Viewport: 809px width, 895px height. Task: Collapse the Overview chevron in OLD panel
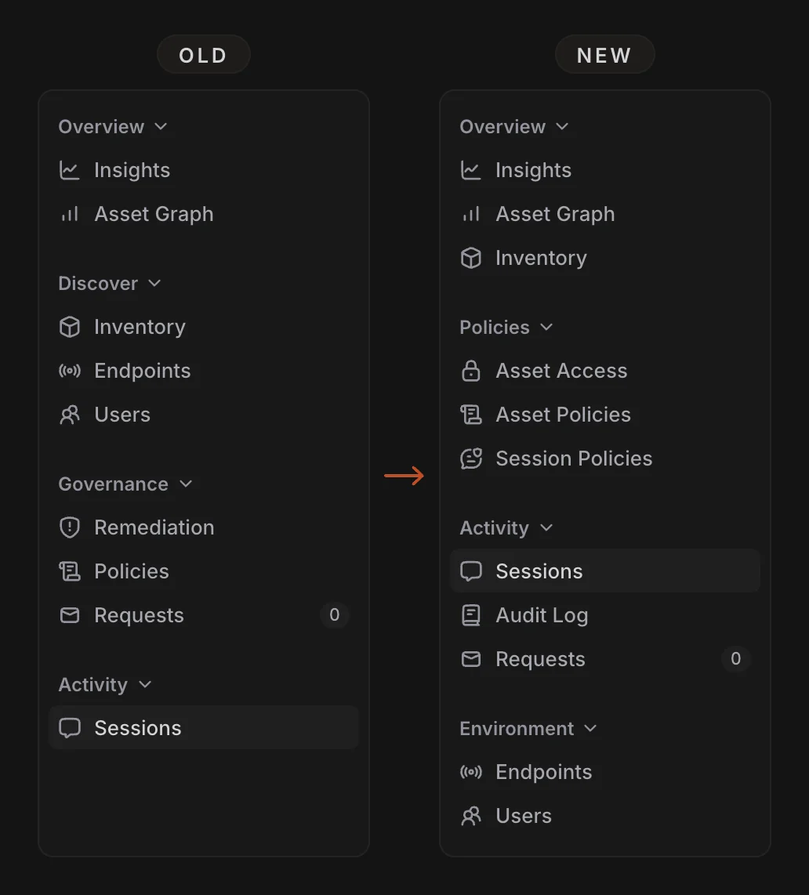click(x=161, y=127)
